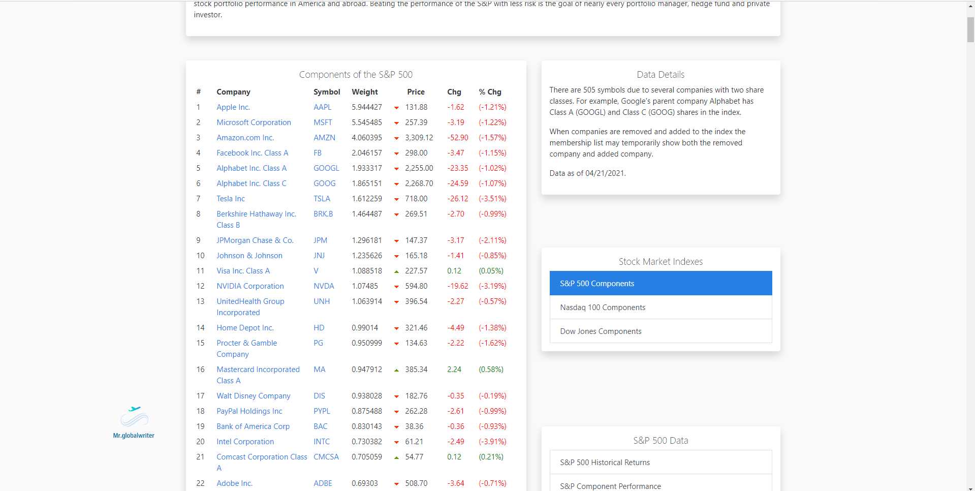Open the Apple Inc. company link
Image resolution: width=975 pixels, height=491 pixels.
coord(233,107)
